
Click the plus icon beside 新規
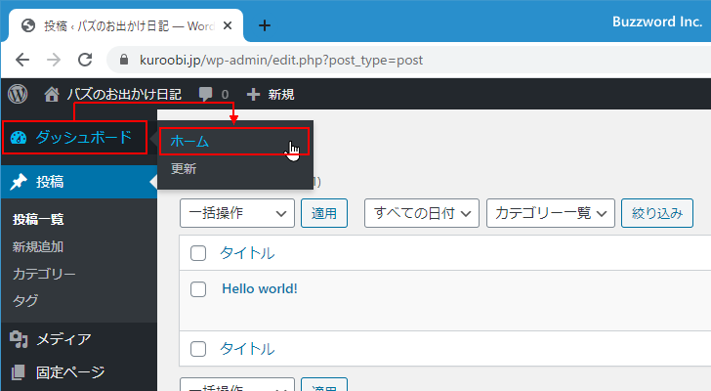pos(253,95)
